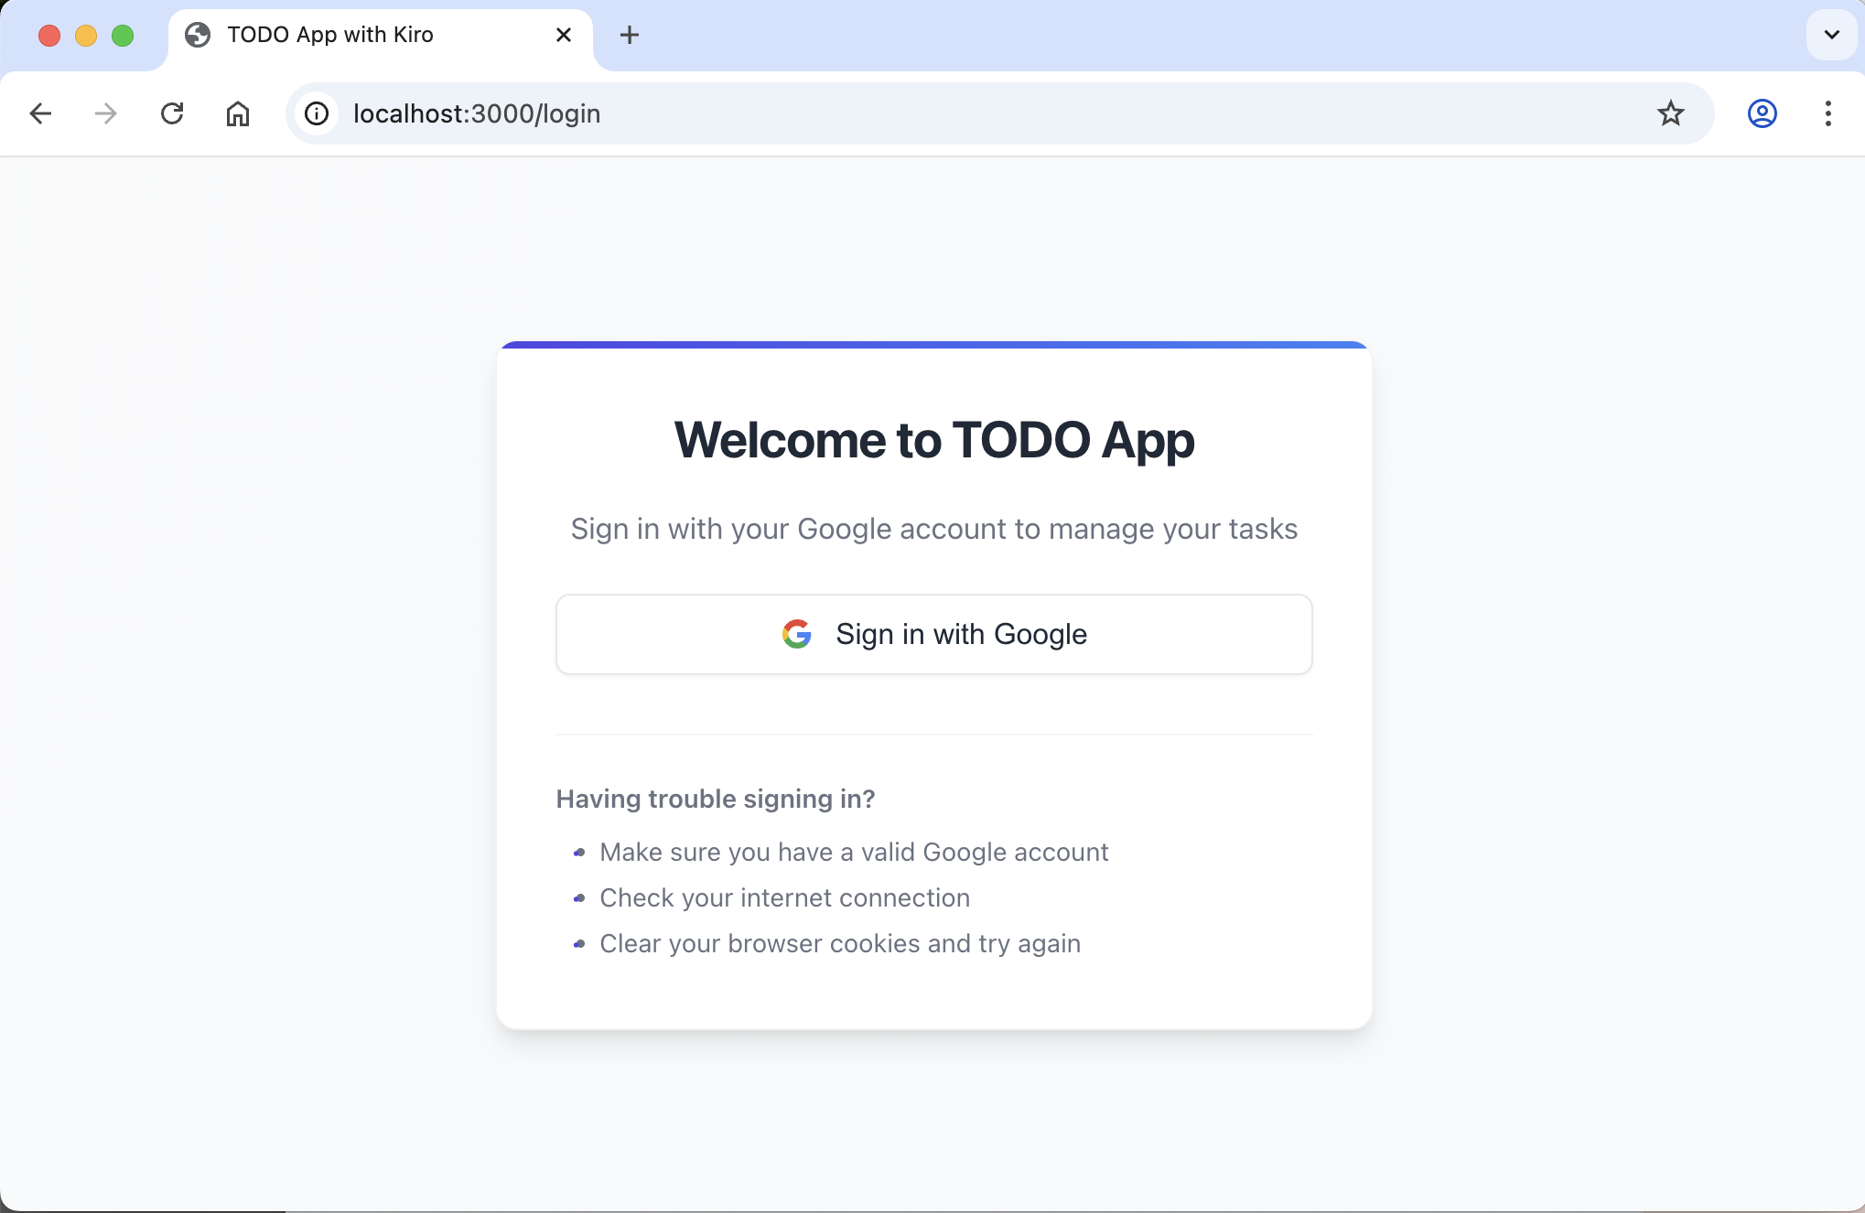This screenshot has width=1865, height=1213.
Task: Click the Welcome to TODO App heading
Action: click(x=934, y=441)
